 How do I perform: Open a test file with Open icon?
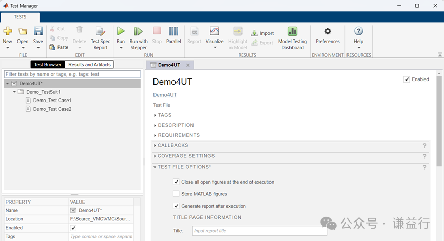[x=23, y=31]
